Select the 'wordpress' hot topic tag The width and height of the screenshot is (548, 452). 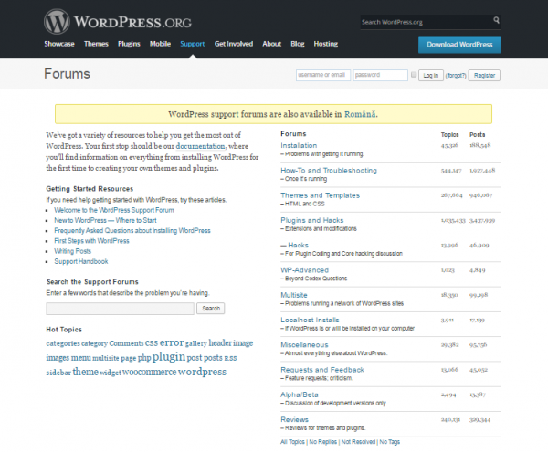click(202, 372)
